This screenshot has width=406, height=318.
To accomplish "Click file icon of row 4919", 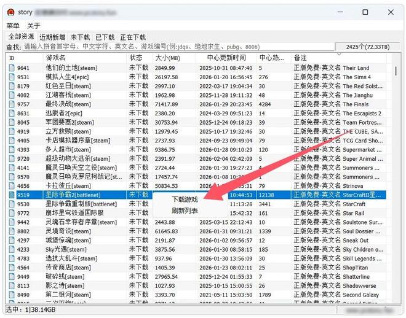I will (x=12, y=131).
